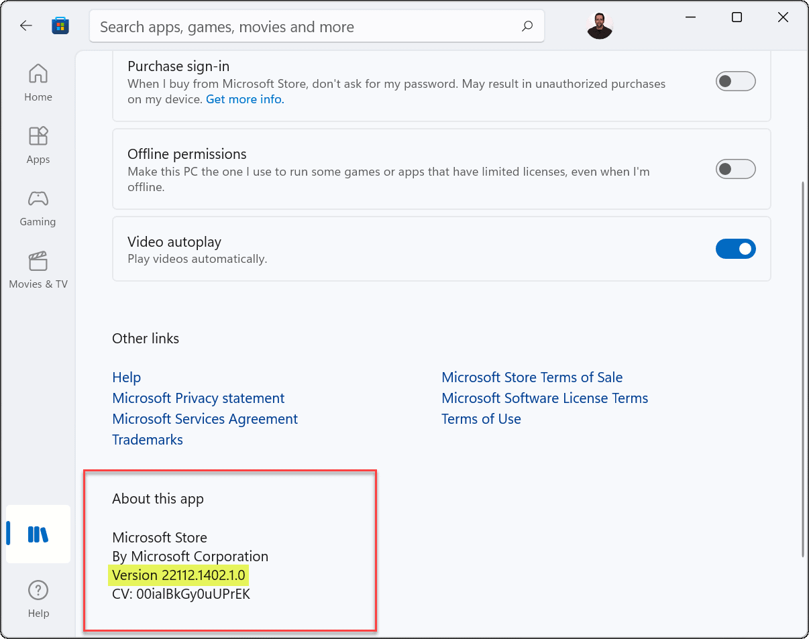Screen dimensions: 809x639
Task: Disable Video autoplay
Action: tap(735, 249)
